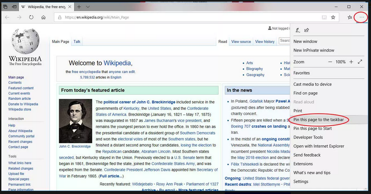Open the Settings and more ellipsis button
The width and height of the screenshot is (371, 194).
pos(361,17)
